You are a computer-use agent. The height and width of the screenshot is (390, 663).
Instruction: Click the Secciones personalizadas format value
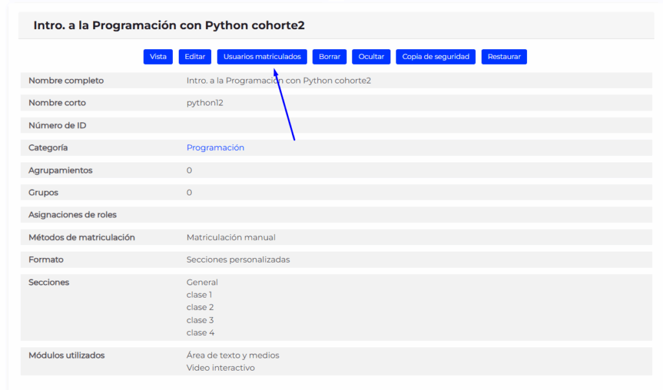[x=238, y=259]
